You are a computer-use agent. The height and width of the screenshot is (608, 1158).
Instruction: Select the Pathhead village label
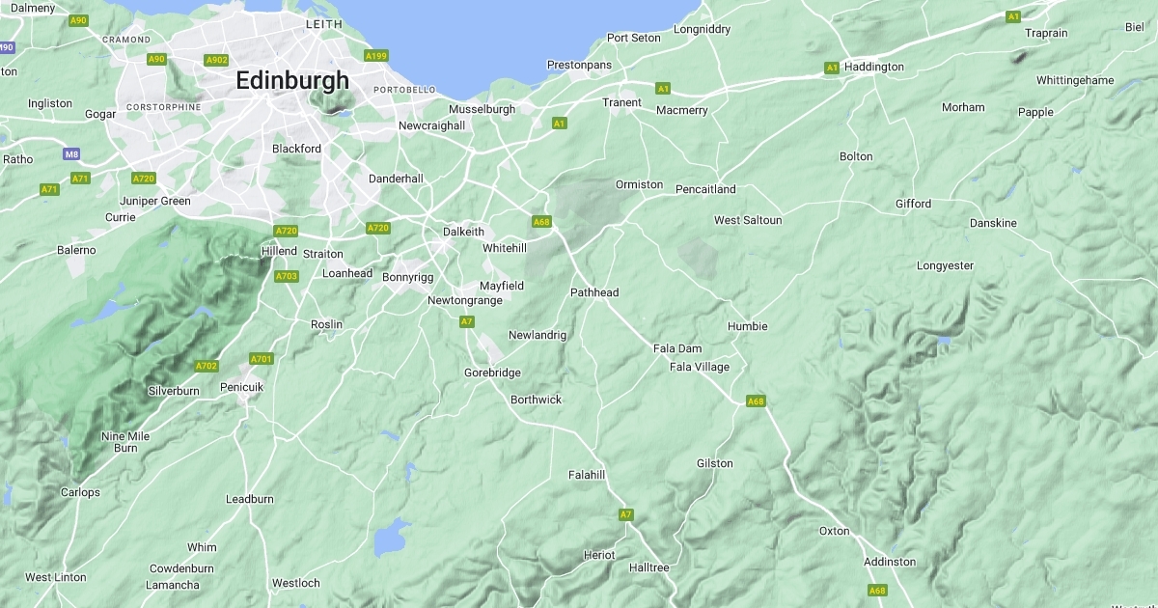tap(594, 292)
